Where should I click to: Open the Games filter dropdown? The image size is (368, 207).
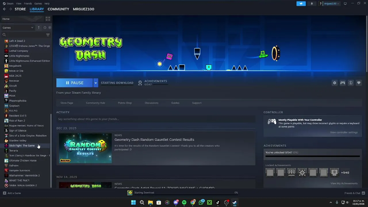point(18,28)
